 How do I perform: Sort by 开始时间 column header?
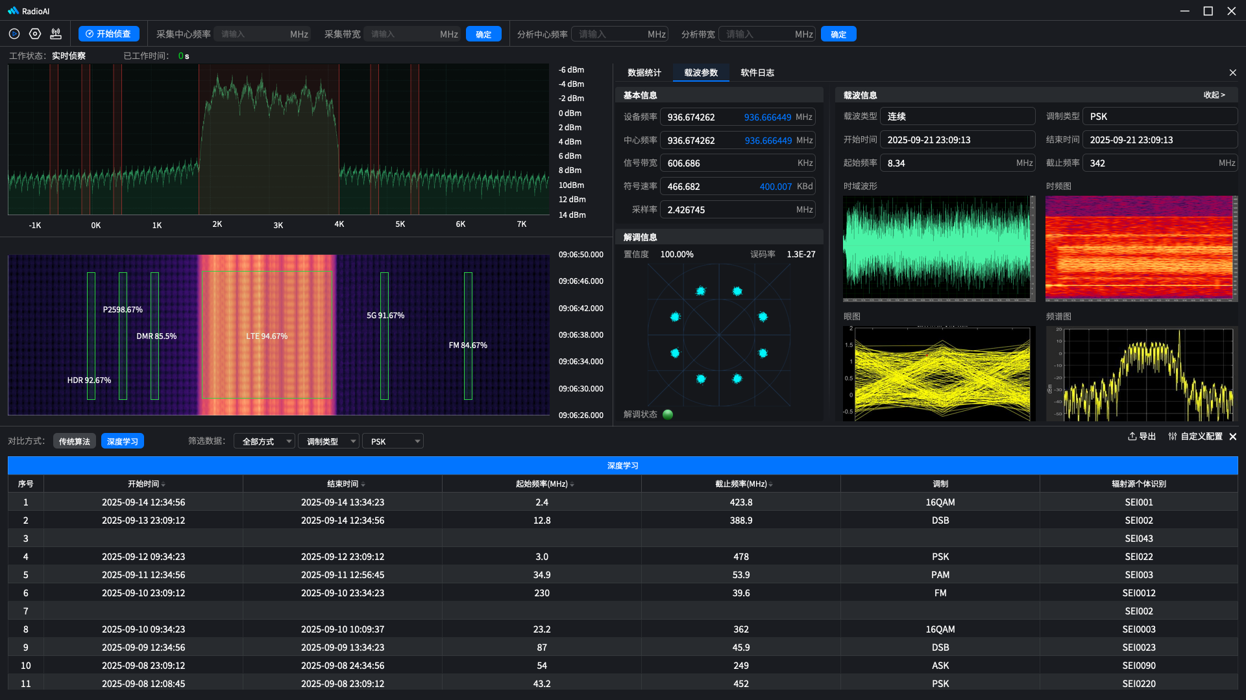[143, 484]
